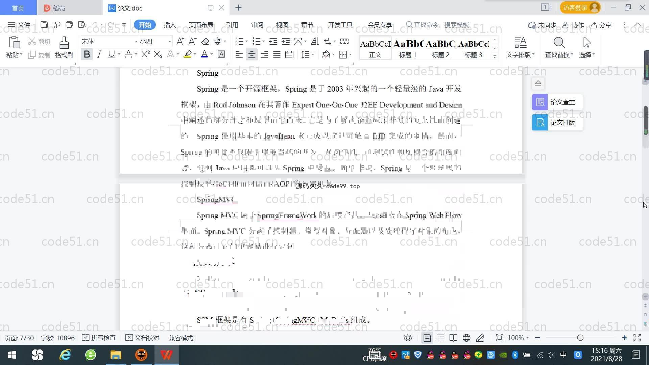
Task: Switch to the 开发工具 tab
Action: (340, 25)
